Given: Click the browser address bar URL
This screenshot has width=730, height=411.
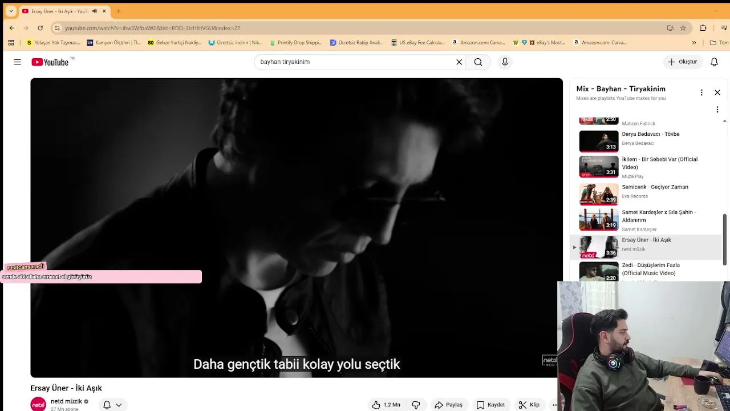Looking at the screenshot, I should click(152, 28).
